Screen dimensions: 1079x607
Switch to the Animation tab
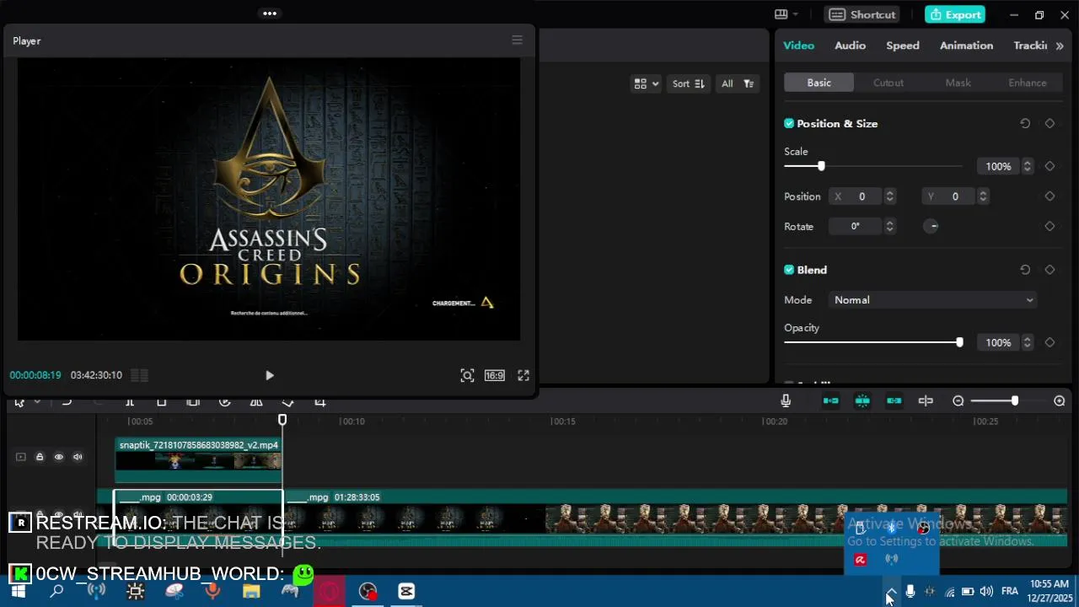tap(966, 46)
